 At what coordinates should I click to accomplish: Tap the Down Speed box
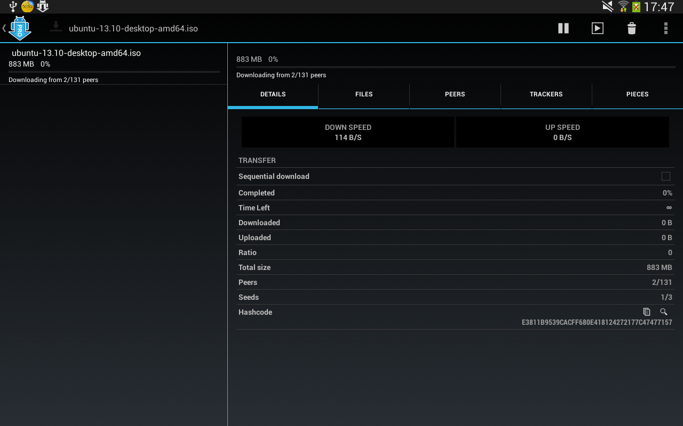pyautogui.click(x=348, y=132)
